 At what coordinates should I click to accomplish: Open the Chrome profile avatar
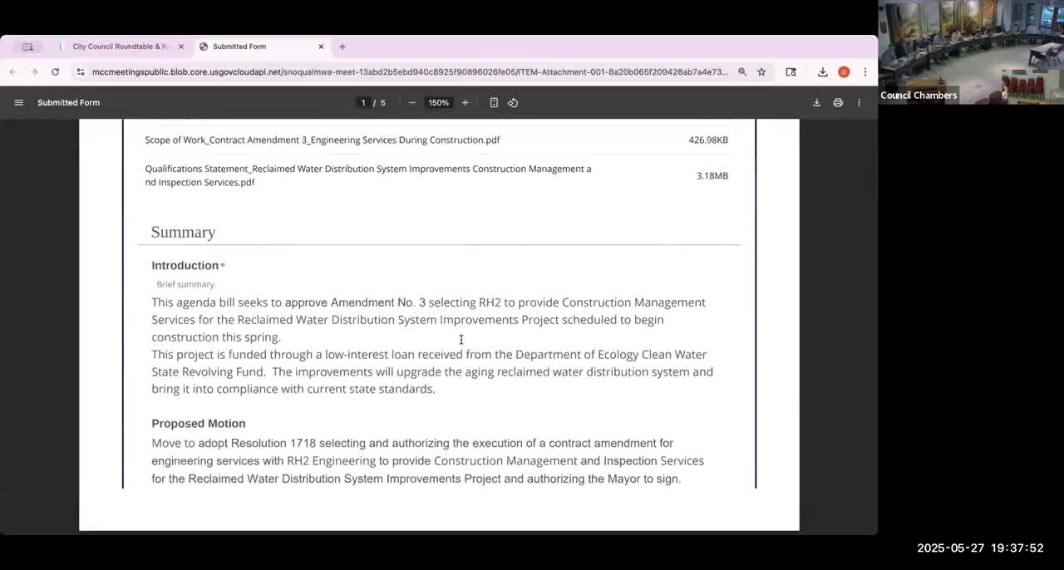[x=844, y=72]
